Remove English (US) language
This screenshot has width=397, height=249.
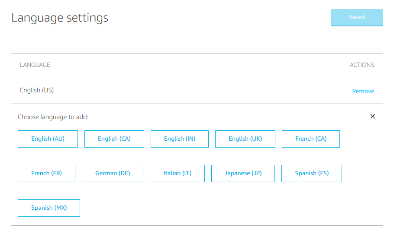click(363, 91)
